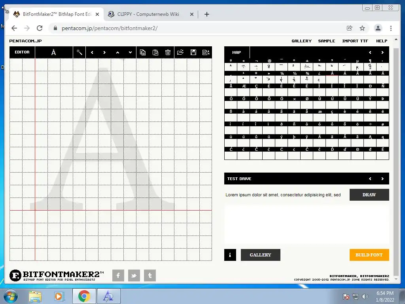Click the copy glyph icon
The image size is (405, 304).
click(x=142, y=53)
